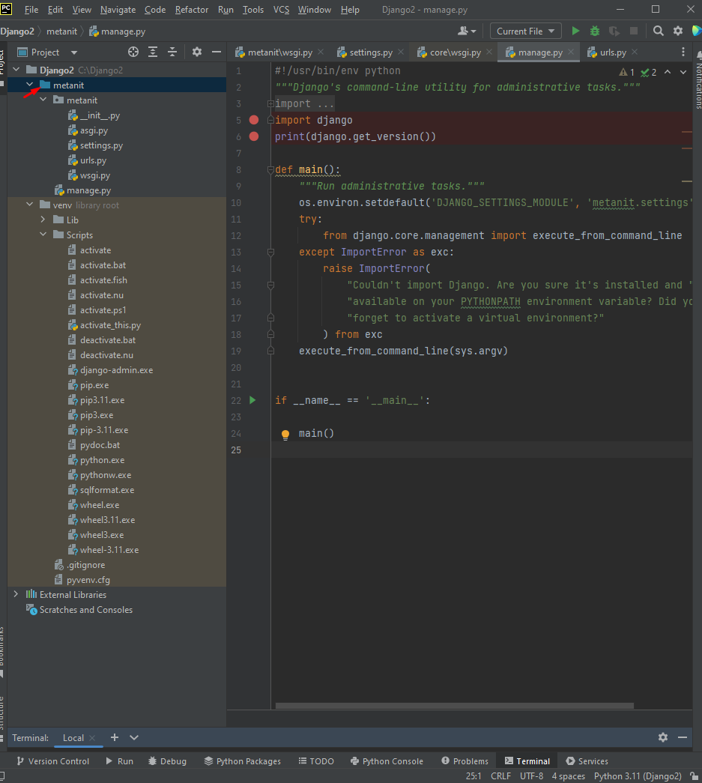This screenshot has width=702, height=783.
Task: Collapse the Scripts folder
Action: coord(43,235)
